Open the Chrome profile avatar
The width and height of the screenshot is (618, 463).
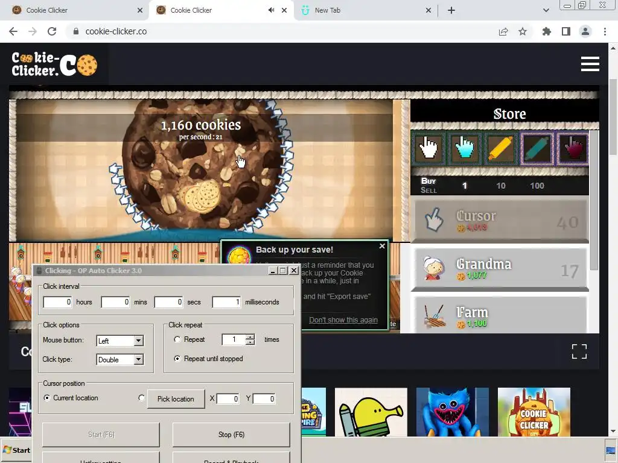[x=585, y=31]
